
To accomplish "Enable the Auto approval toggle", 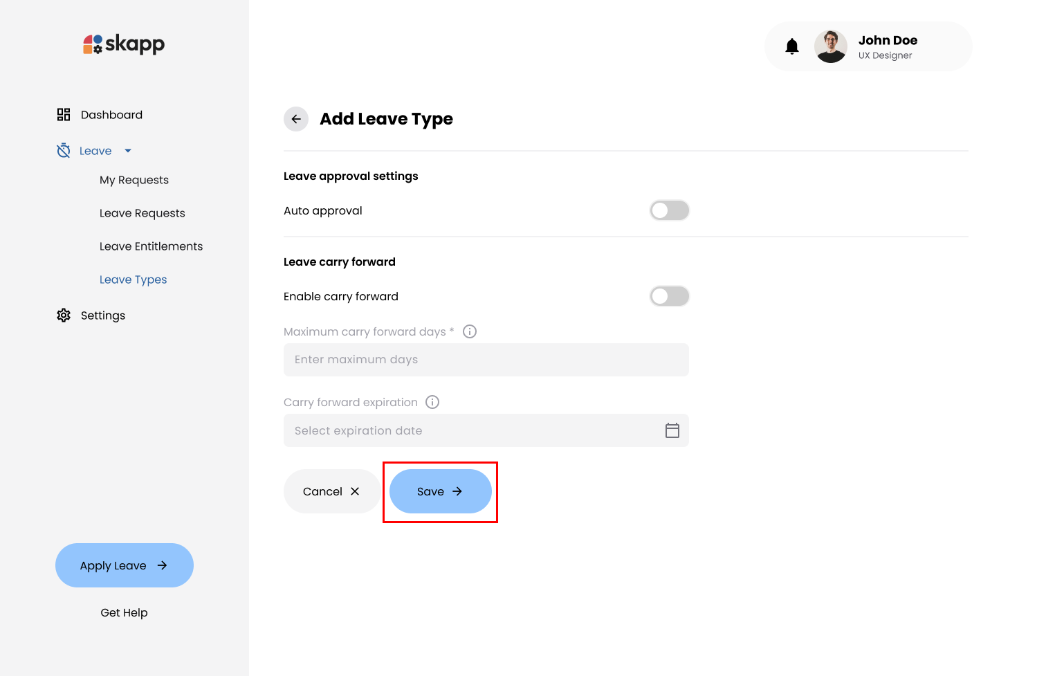I will (669, 210).
